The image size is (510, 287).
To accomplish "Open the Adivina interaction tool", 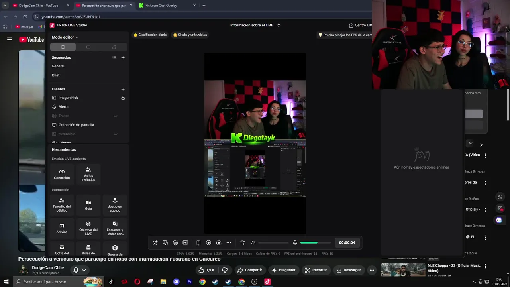I will (62, 228).
